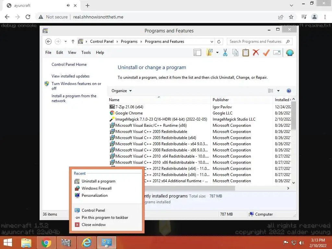The width and height of the screenshot is (332, 249).
Task: Click the Copy icon in toolbar
Action: pos(235,53)
